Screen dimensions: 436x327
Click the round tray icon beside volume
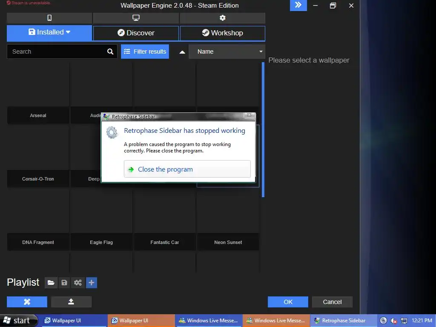pos(384,321)
